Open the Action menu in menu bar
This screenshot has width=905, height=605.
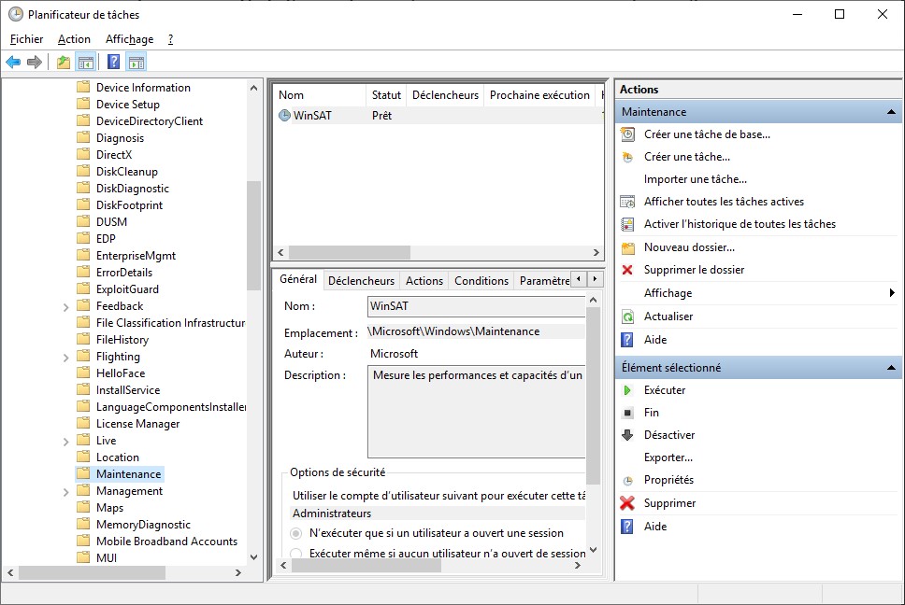pyautogui.click(x=74, y=39)
